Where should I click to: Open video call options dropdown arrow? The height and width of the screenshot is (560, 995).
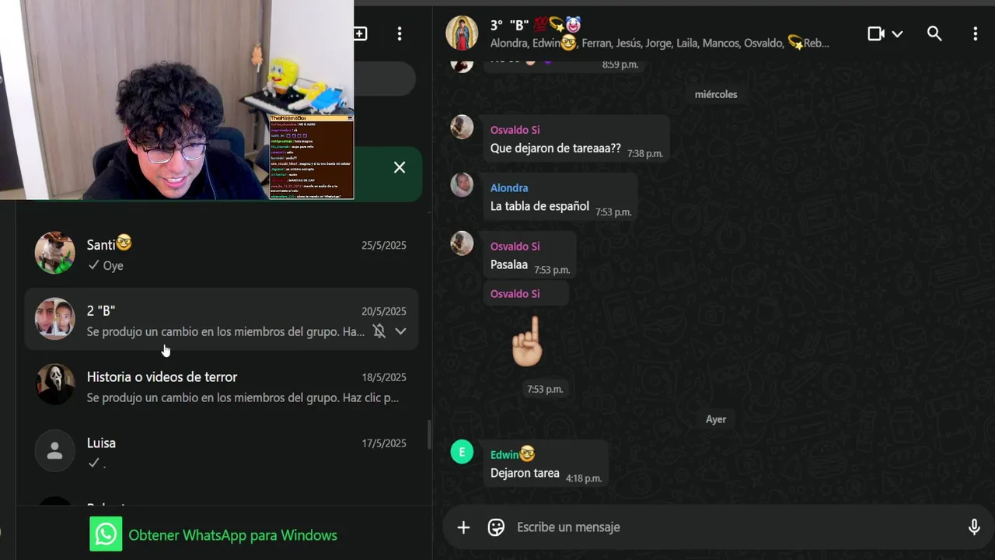pos(897,34)
